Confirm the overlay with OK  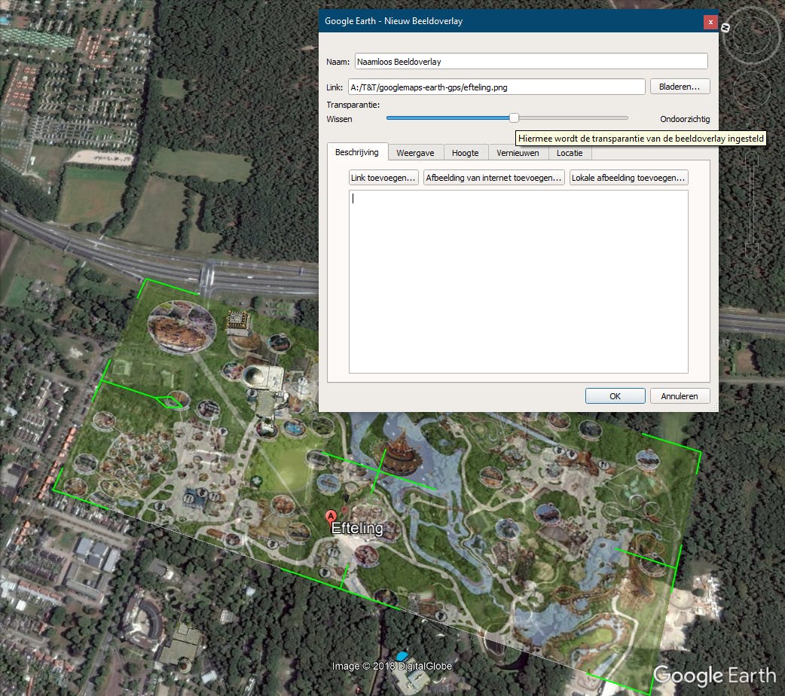[615, 395]
